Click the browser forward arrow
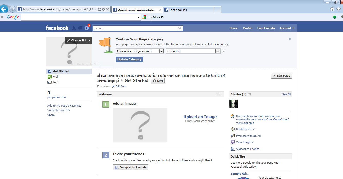This screenshot has height=179, width=343. click(x=12, y=9)
